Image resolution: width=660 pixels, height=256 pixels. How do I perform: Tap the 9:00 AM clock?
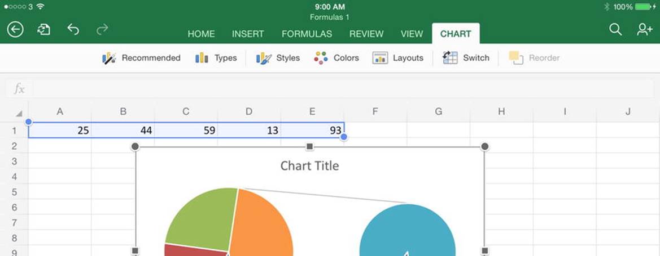[x=330, y=7]
